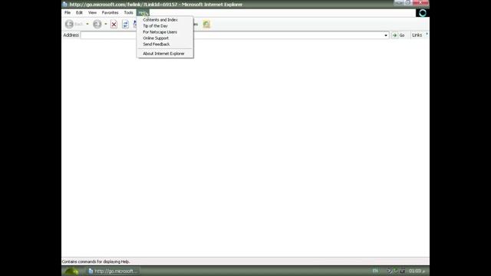The width and height of the screenshot is (491, 276).
Task: Click the green Go arrow icon
Action: click(x=394, y=35)
